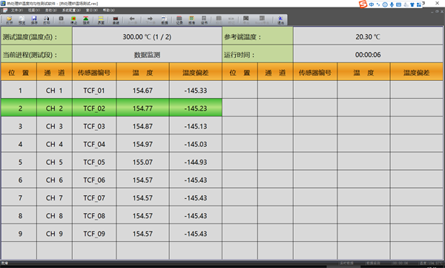Select the highlighted CH 2 channel cell
The image size is (445, 268).
[x=54, y=108]
